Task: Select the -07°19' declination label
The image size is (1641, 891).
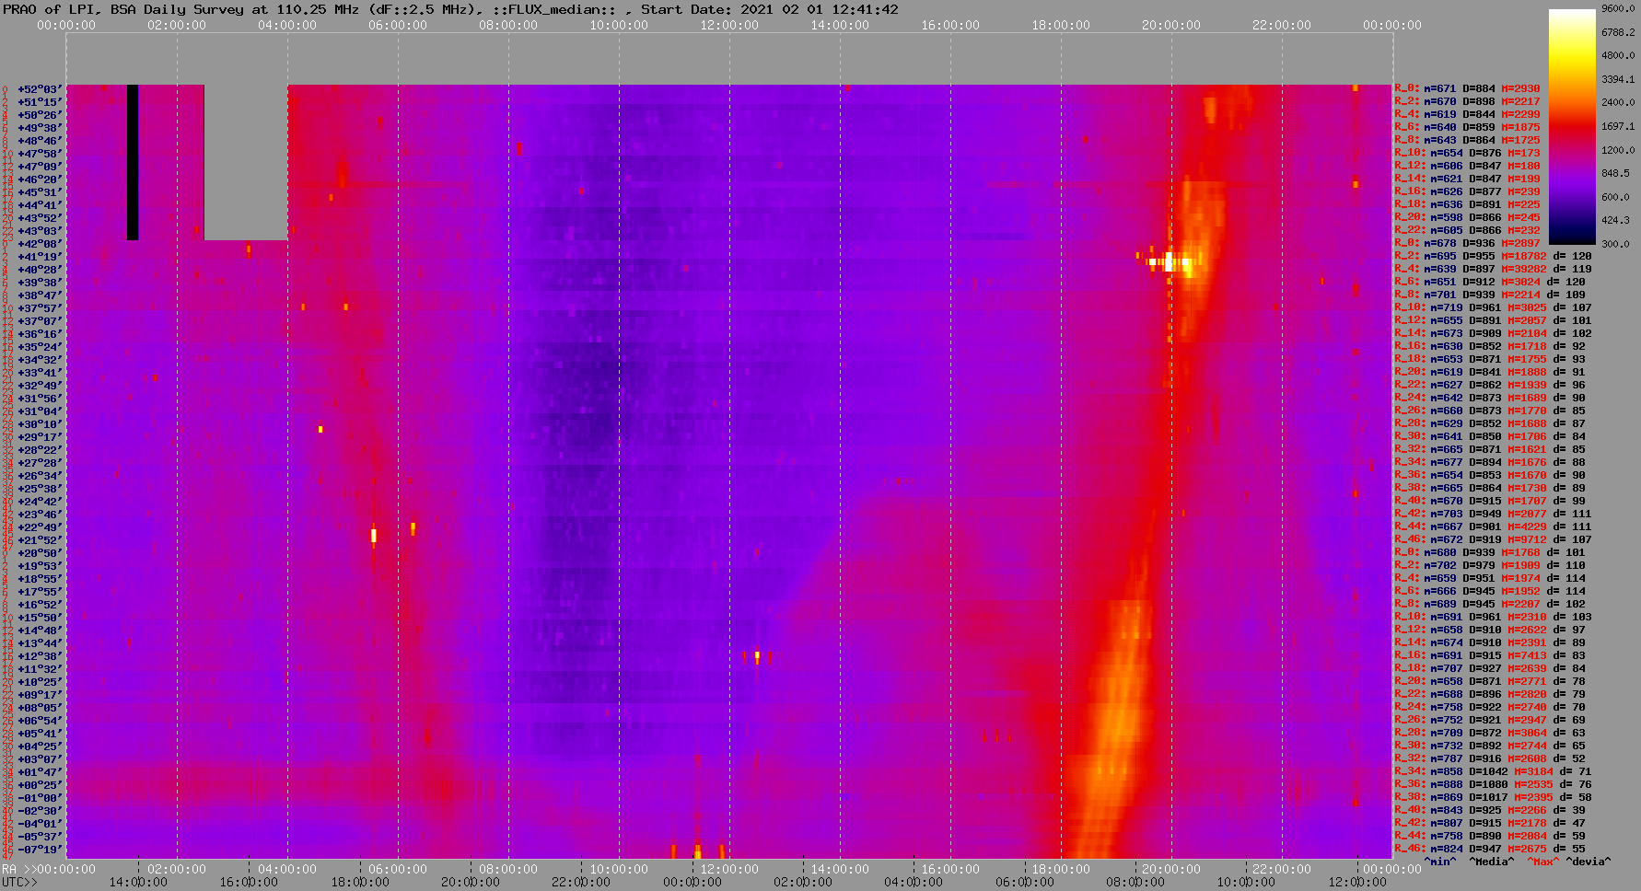Action: pos(39,850)
